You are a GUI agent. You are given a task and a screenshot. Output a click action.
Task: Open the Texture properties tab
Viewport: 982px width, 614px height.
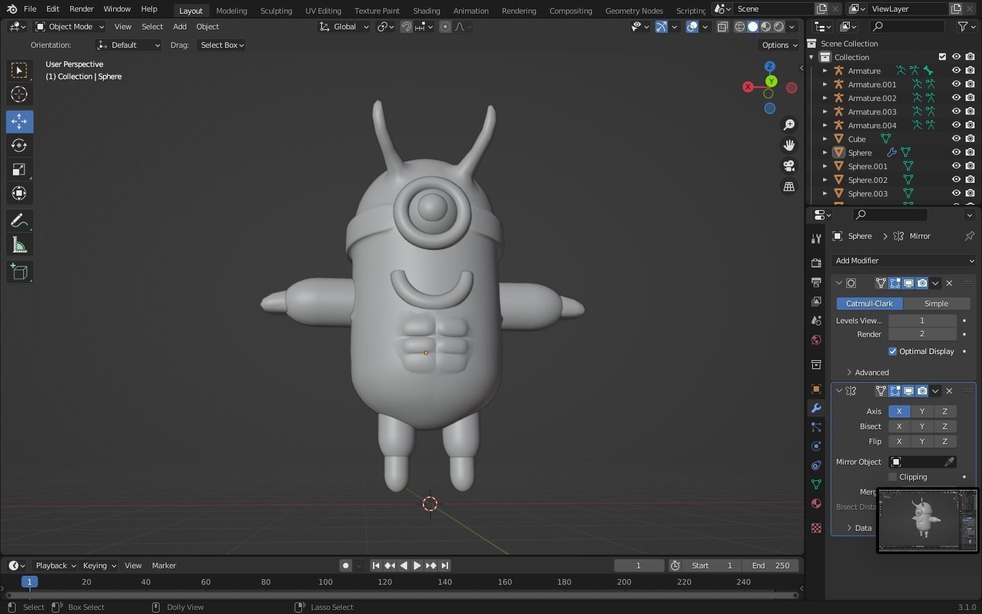pyautogui.click(x=816, y=528)
